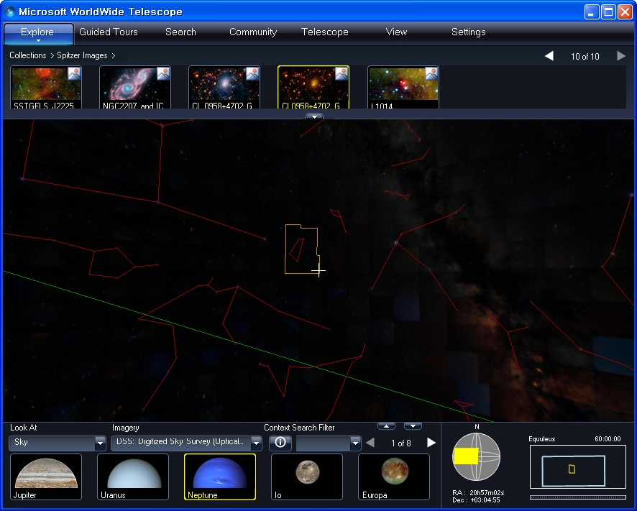Select the highlighted CL0958+4702 thumbnail

click(x=313, y=87)
